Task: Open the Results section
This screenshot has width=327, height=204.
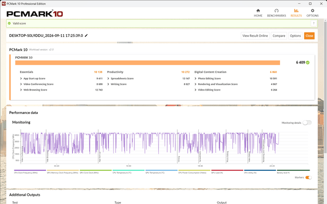Action: (x=296, y=13)
